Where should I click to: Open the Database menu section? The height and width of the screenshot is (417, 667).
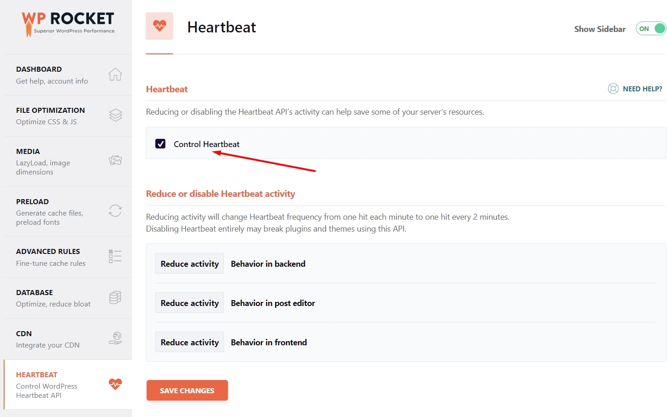coord(68,298)
